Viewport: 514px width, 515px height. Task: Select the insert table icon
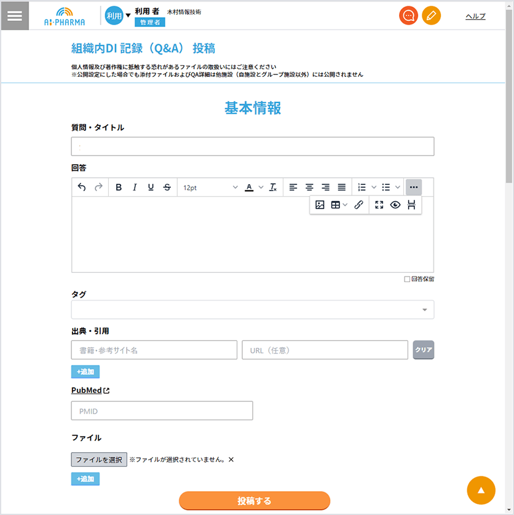point(334,205)
